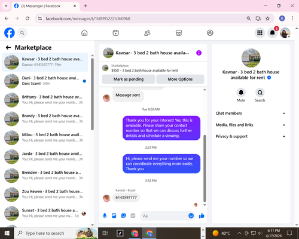Open the volume speaker tray icon
This screenshot has width=299, height=239.
tap(260, 233)
